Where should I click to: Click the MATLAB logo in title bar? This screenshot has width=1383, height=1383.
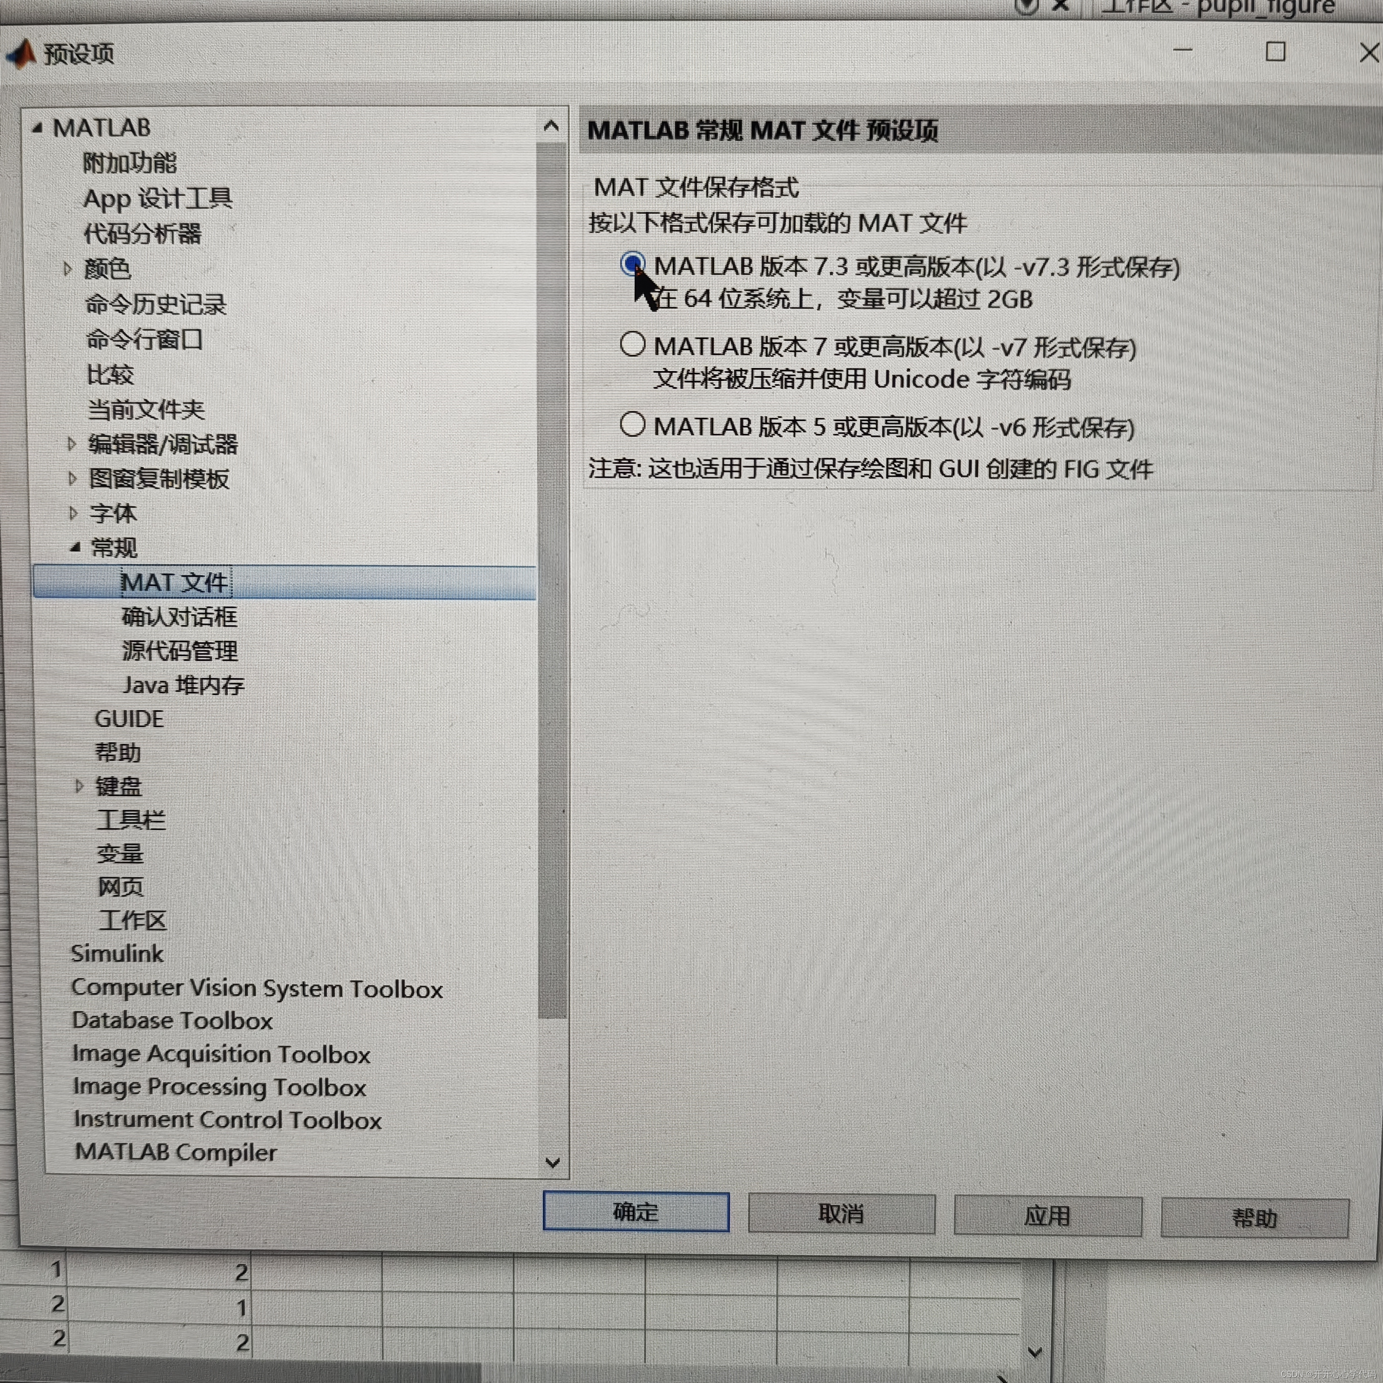[22, 54]
